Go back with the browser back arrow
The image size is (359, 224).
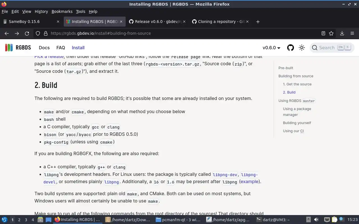(7, 33)
